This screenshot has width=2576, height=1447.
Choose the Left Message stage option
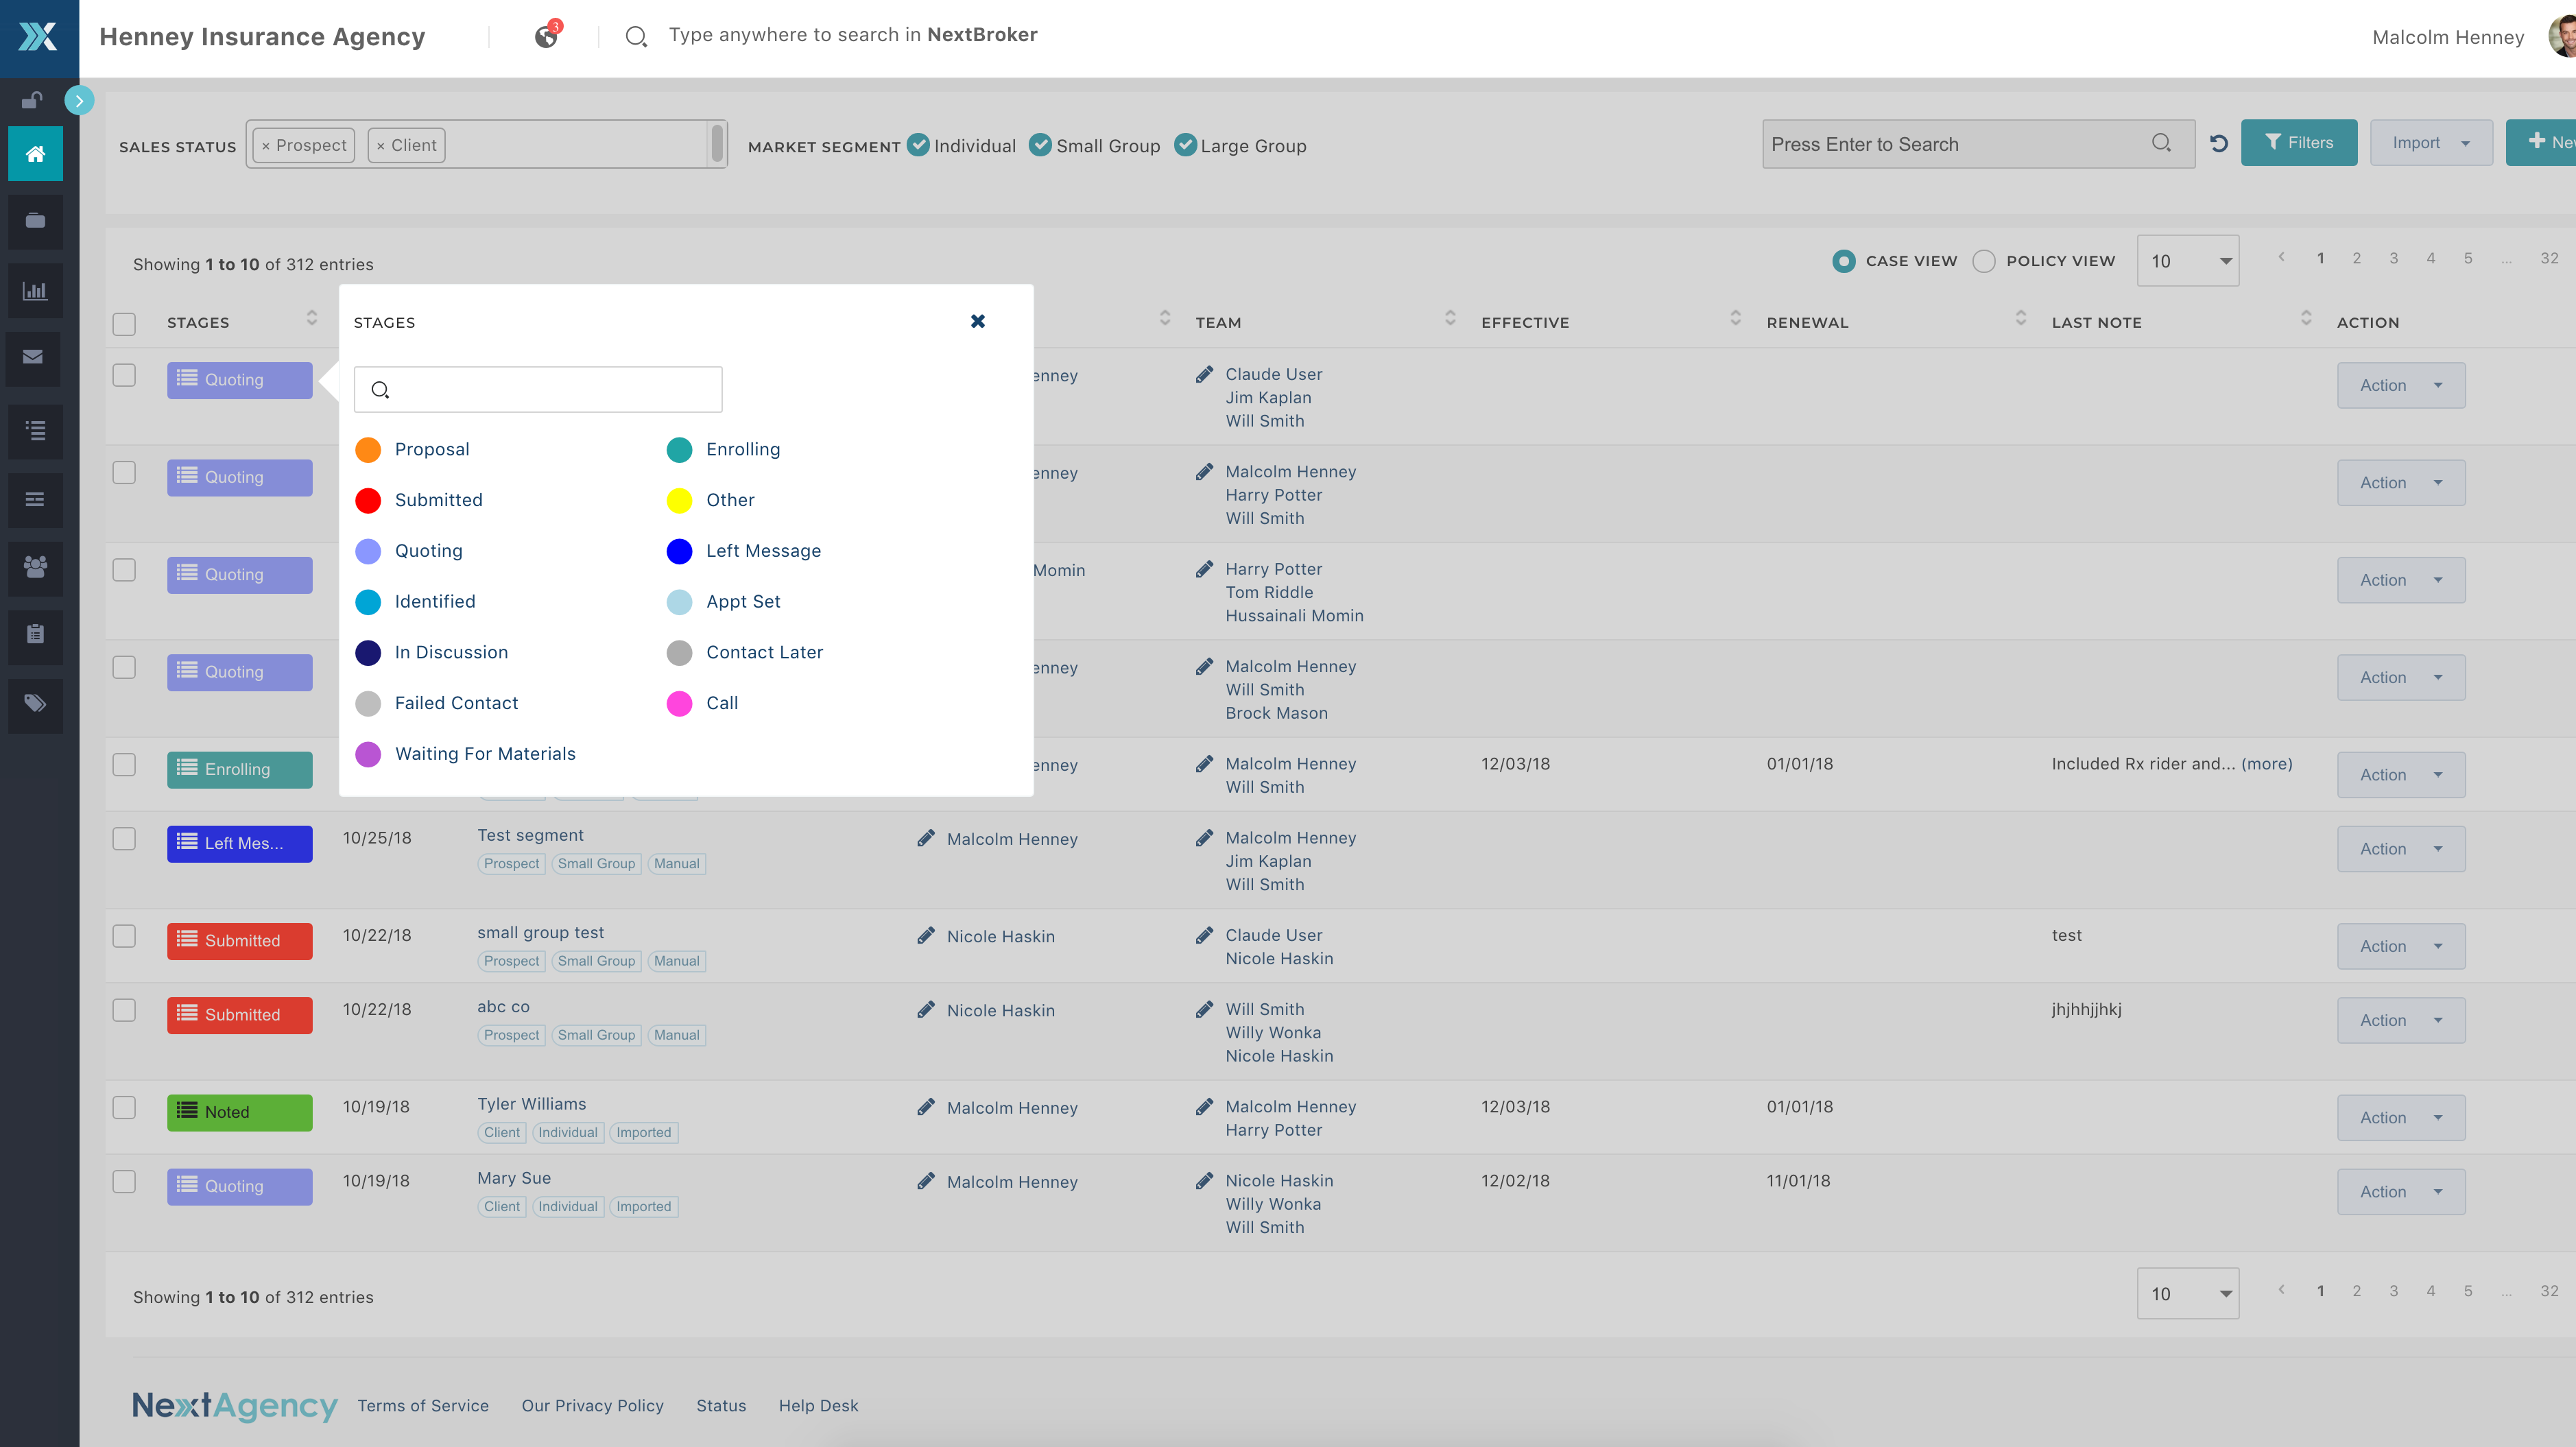[x=763, y=551]
